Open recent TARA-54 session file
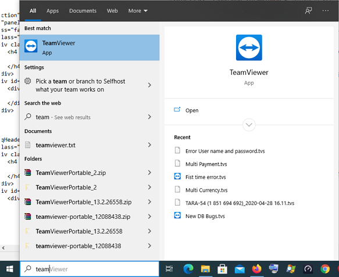This screenshot has height=277, width=339. (x=240, y=203)
